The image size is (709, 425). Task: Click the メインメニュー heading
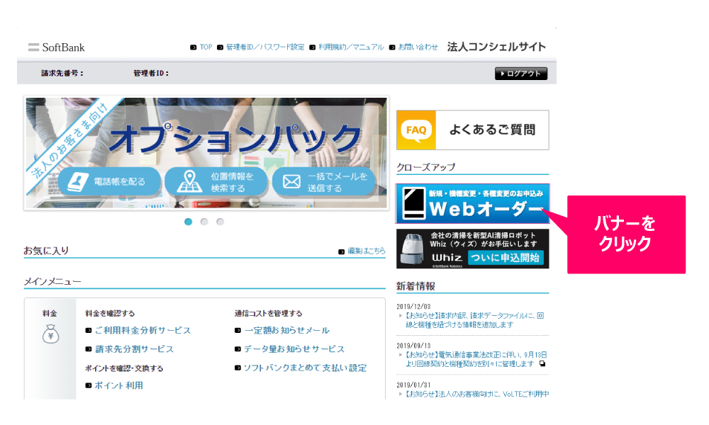(x=52, y=281)
